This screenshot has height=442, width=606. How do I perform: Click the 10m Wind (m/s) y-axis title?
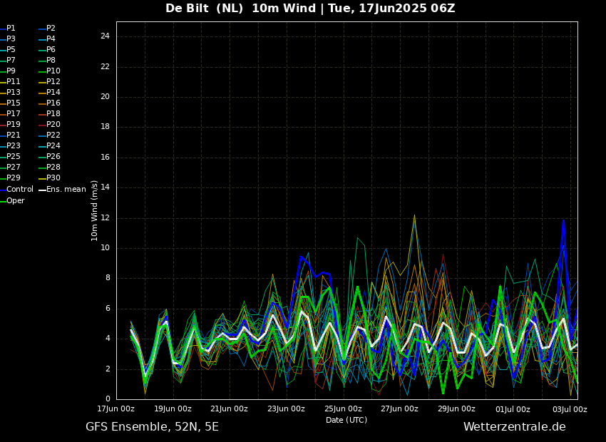95,210
